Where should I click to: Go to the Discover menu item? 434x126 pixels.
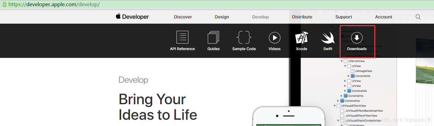183,17
